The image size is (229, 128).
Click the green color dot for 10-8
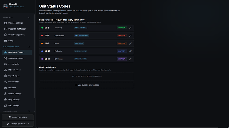(x=42, y=28)
